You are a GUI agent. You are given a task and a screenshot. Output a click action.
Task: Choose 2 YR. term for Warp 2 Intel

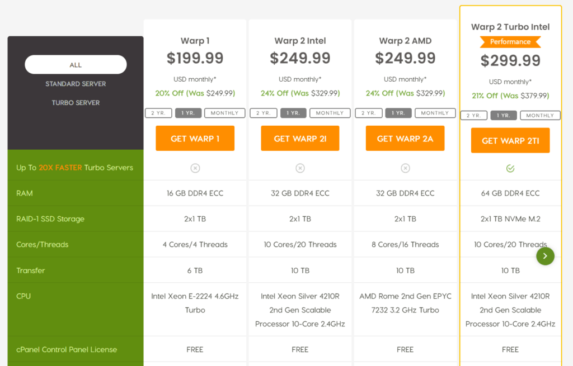coord(264,113)
